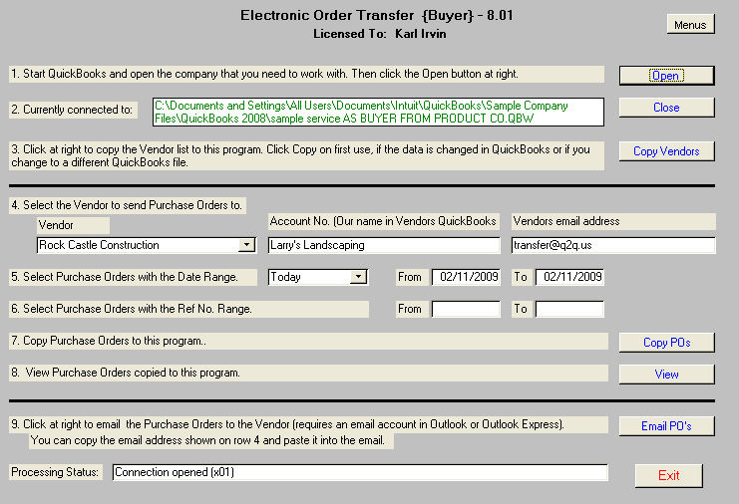Click the Ref No. range From field
739x504 pixels.
[x=466, y=309]
